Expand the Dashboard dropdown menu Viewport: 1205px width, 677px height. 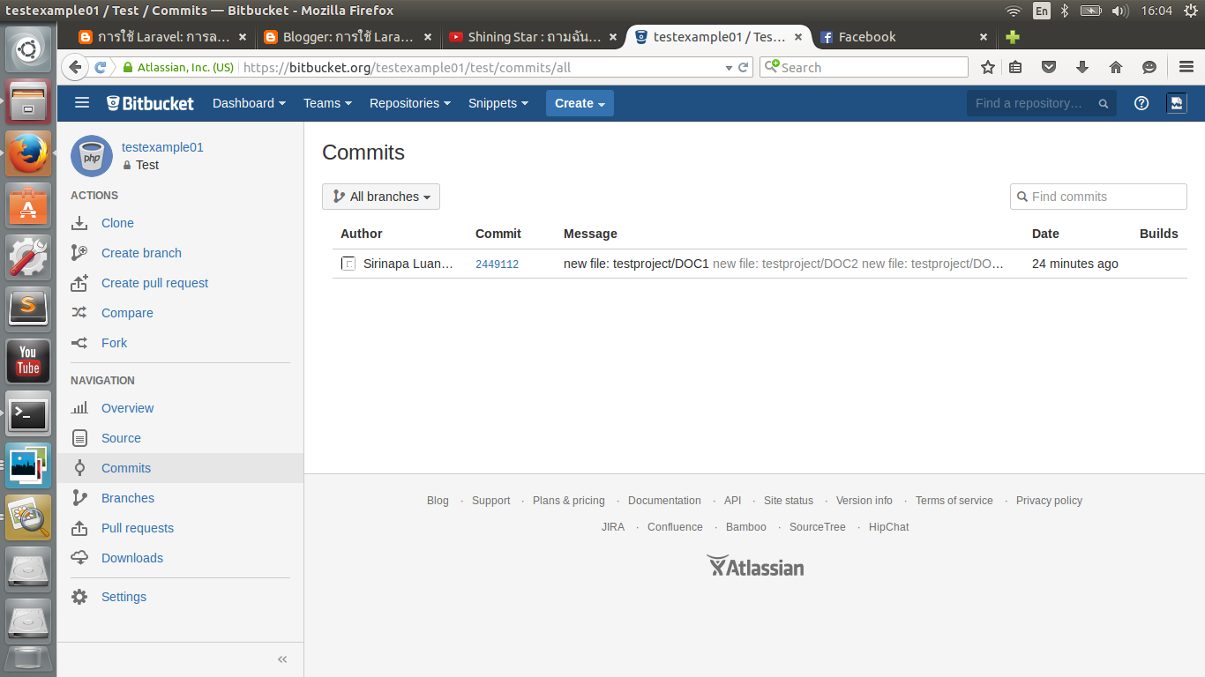click(x=249, y=103)
